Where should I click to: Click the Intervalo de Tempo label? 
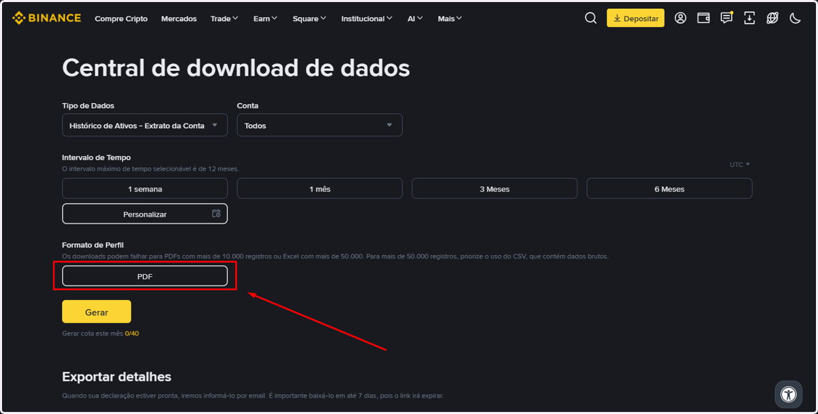coord(96,158)
